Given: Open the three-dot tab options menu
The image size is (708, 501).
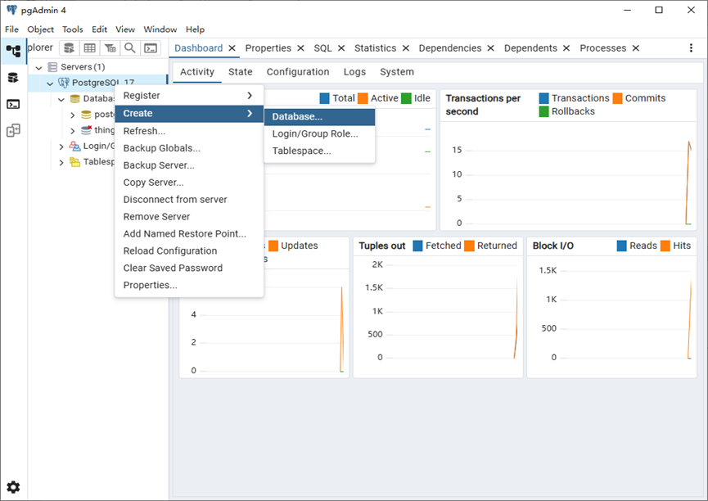Looking at the screenshot, I should [x=691, y=47].
